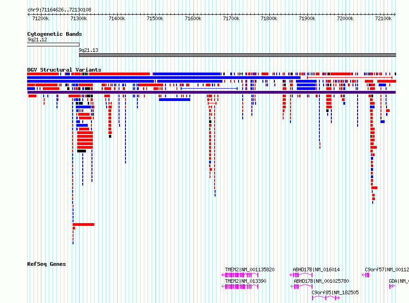
Task: Click the 71400k ruler tick label
Action: (x=117, y=18)
